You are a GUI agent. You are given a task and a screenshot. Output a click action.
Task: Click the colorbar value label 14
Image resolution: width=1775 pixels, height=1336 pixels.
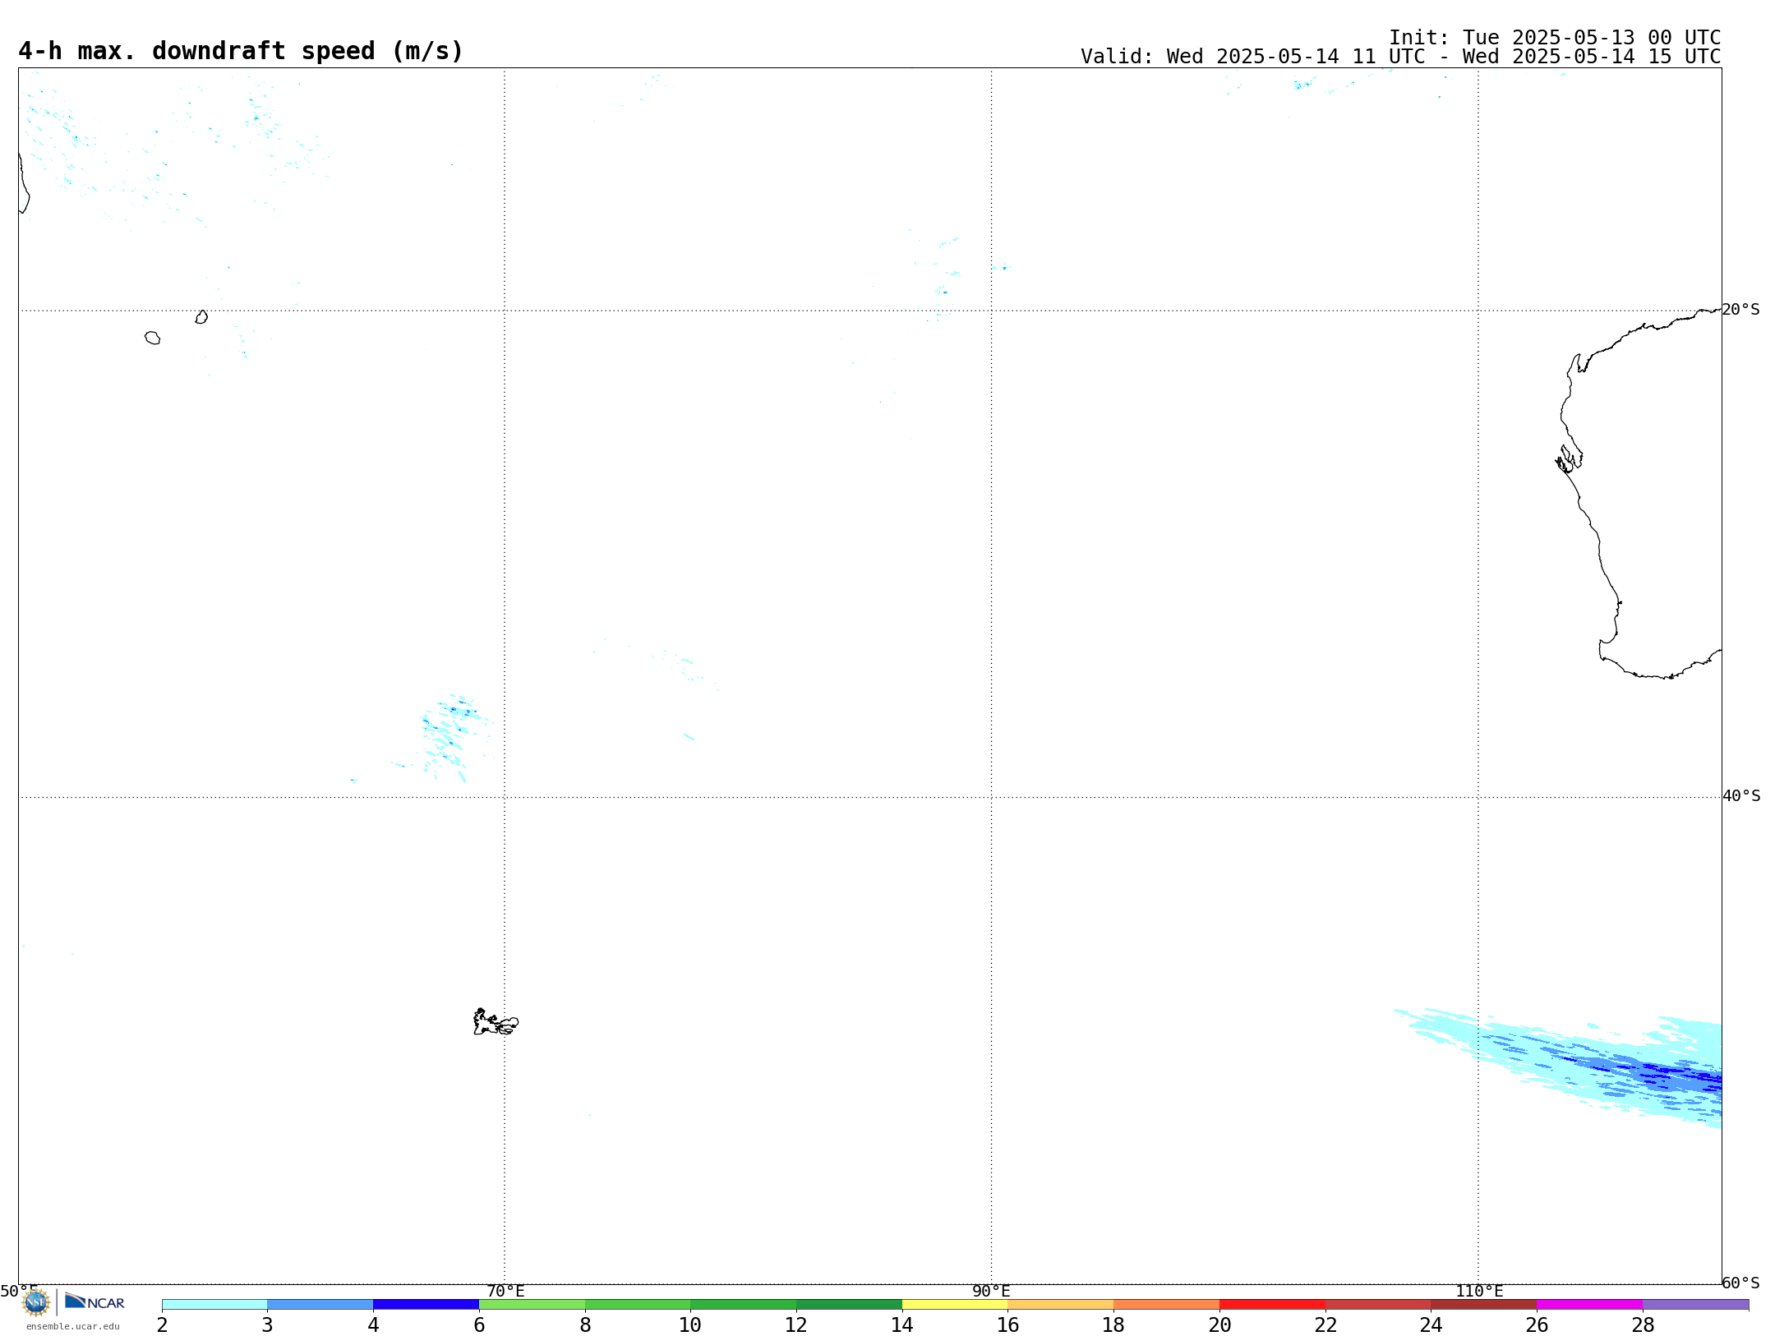pyautogui.click(x=902, y=1324)
